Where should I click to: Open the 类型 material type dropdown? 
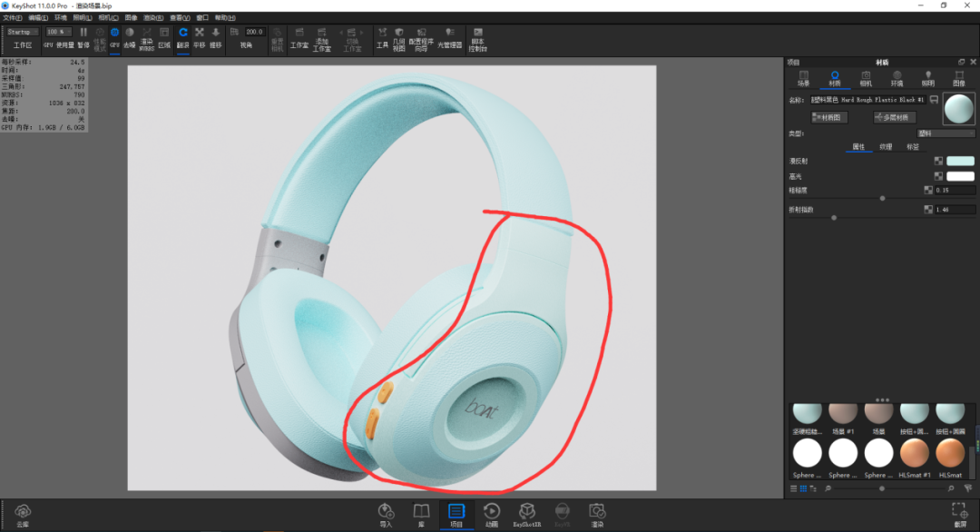pos(946,133)
